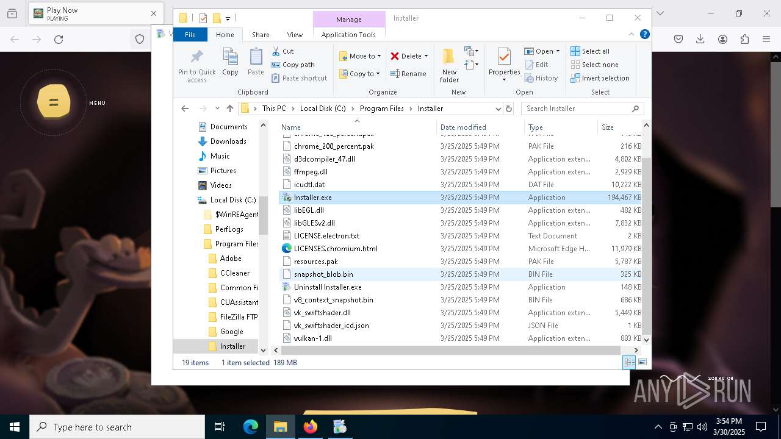Switch to the Share ribbon tab
Screen dimensions: 781x439
[x=261, y=35]
